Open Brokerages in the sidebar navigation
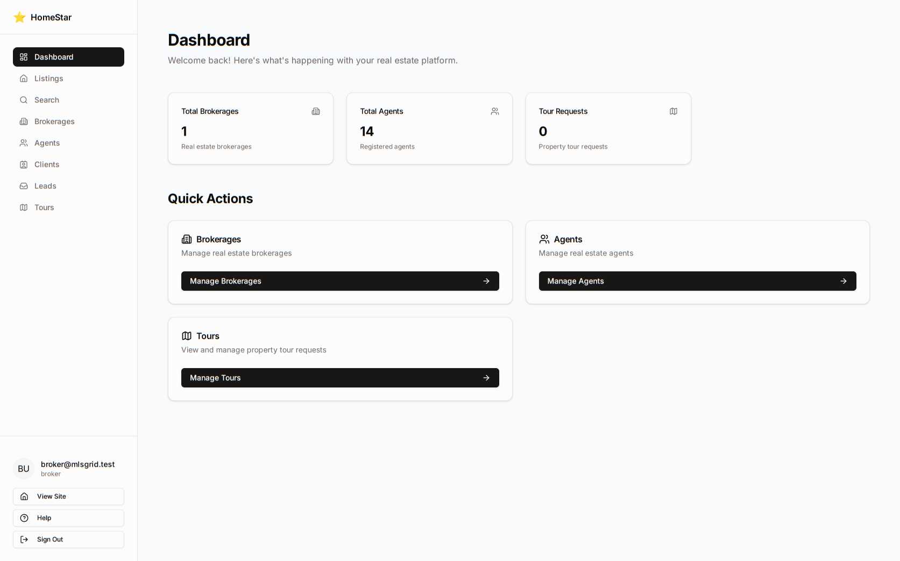The width and height of the screenshot is (900, 561). point(54,121)
